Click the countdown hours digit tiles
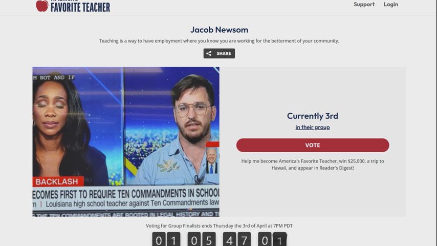Viewport: 437px width, 246px height. pyautogui.click(x=202, y=239)
